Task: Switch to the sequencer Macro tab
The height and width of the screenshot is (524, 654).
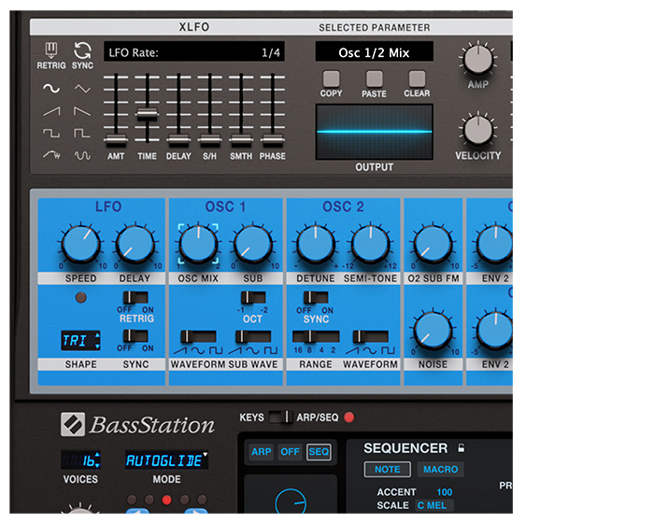Action: pyautogui.click(x=440, y=470)
